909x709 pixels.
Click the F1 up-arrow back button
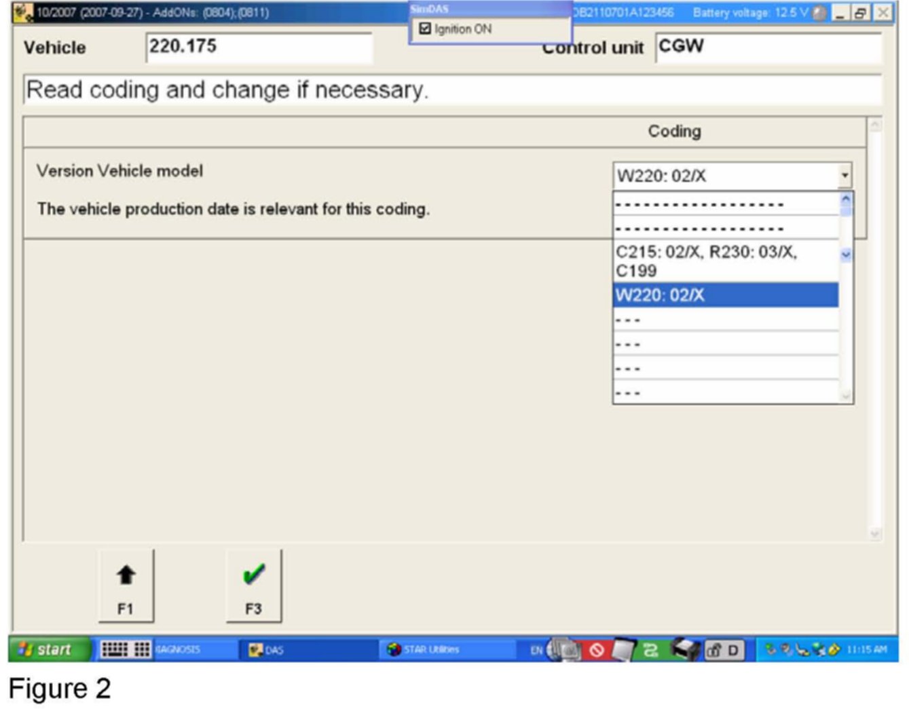pyautogui.click(x=126, y=586)
